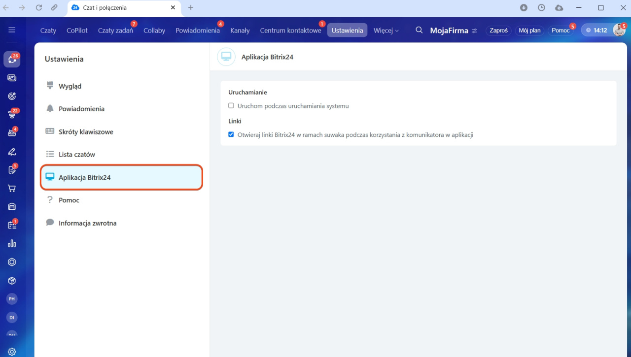Open the hamburger menu icon

pyautogui.click(x=12, y=30)
